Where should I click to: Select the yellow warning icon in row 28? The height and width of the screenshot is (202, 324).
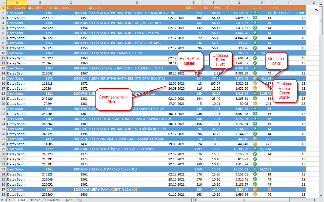(x=255, y=144)
